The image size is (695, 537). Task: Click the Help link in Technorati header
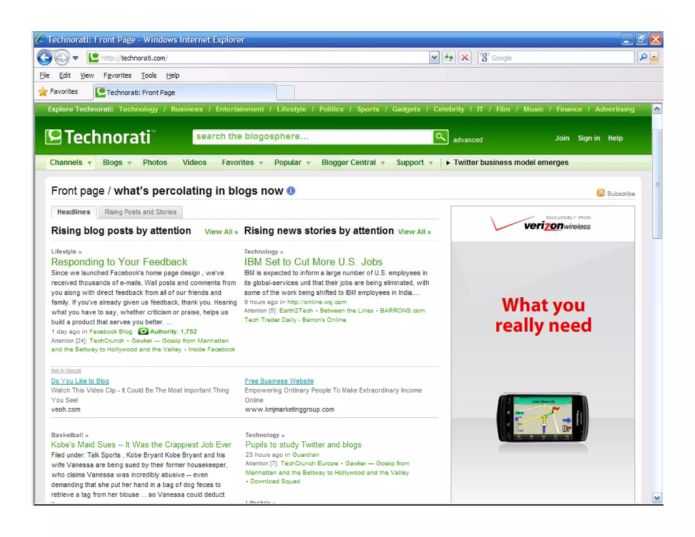(615, 138)
